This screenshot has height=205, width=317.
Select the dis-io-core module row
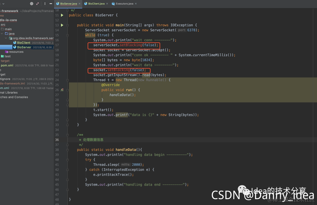[x=27, y=20]
